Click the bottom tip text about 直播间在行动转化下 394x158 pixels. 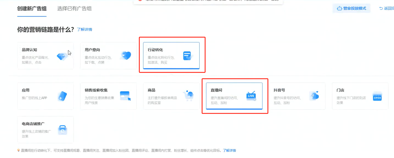(x=121, y=151)
